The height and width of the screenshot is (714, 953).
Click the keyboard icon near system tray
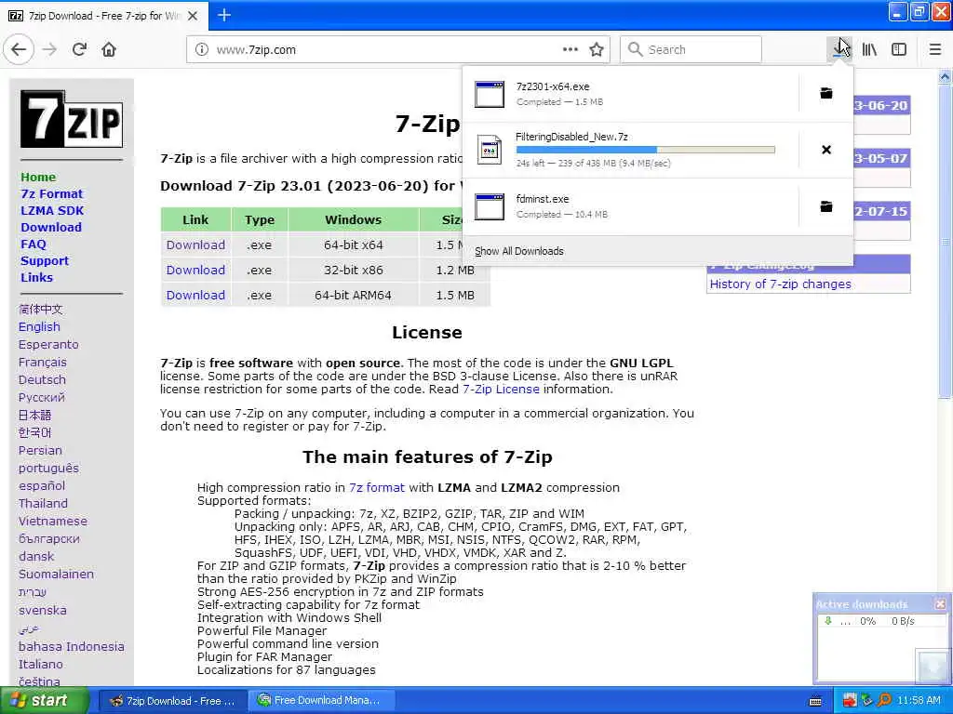816,701
